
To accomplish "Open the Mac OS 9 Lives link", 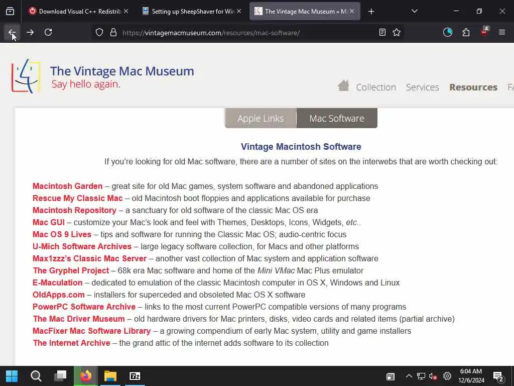I will pos(62,234).
